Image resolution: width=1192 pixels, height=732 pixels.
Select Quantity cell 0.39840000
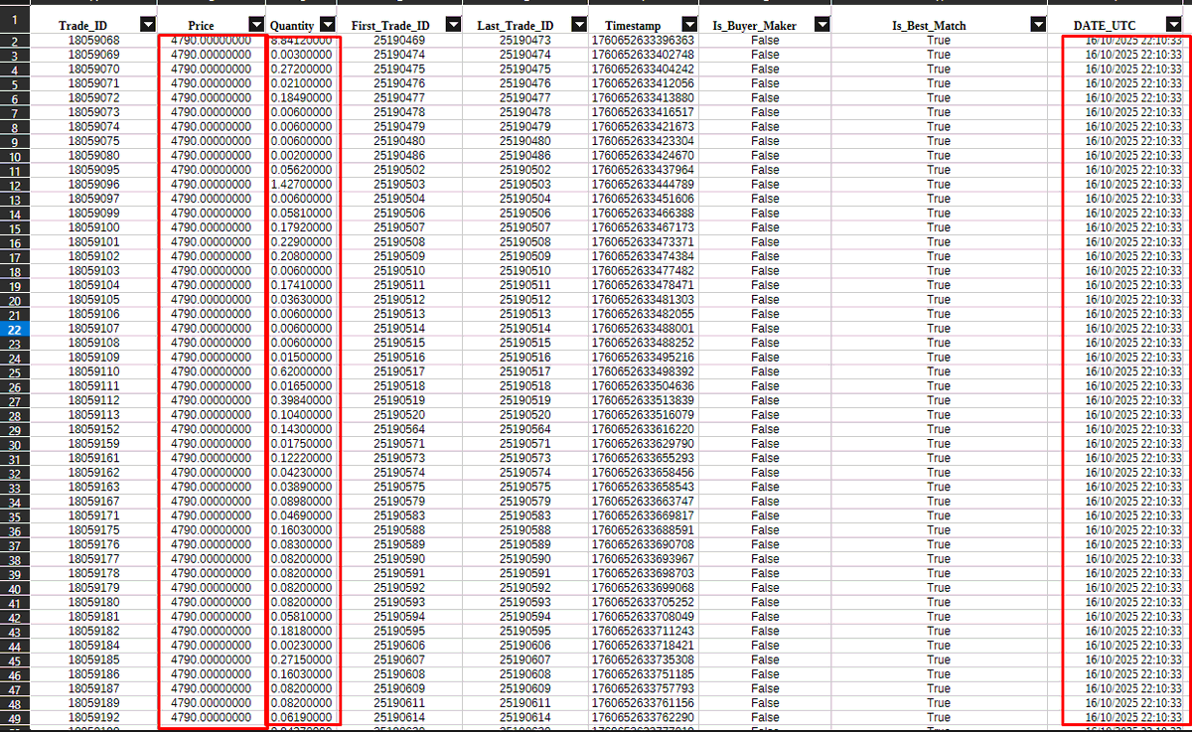[x=302, y=400]
